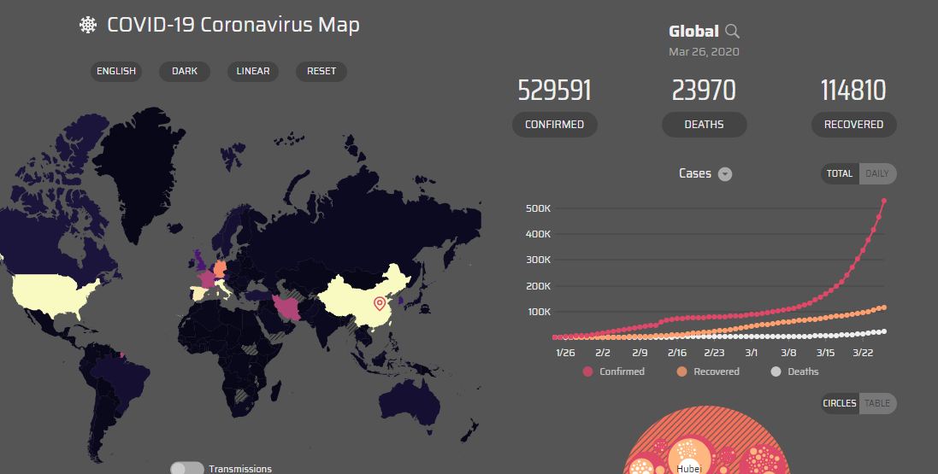The width and height of the screenshot is (938, 474).
Task: Select Italy on the map
Action: (x=223, y=290)
